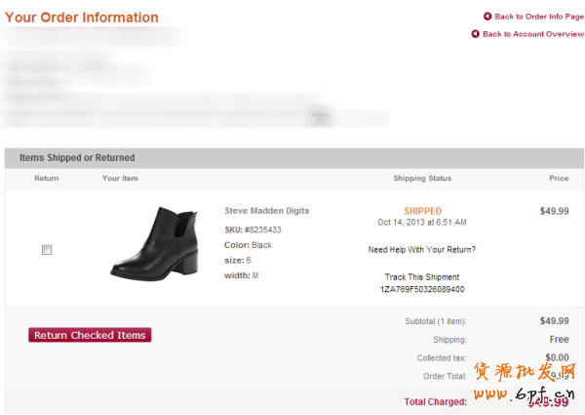Click the Return Checked Items button

(90, 335)
